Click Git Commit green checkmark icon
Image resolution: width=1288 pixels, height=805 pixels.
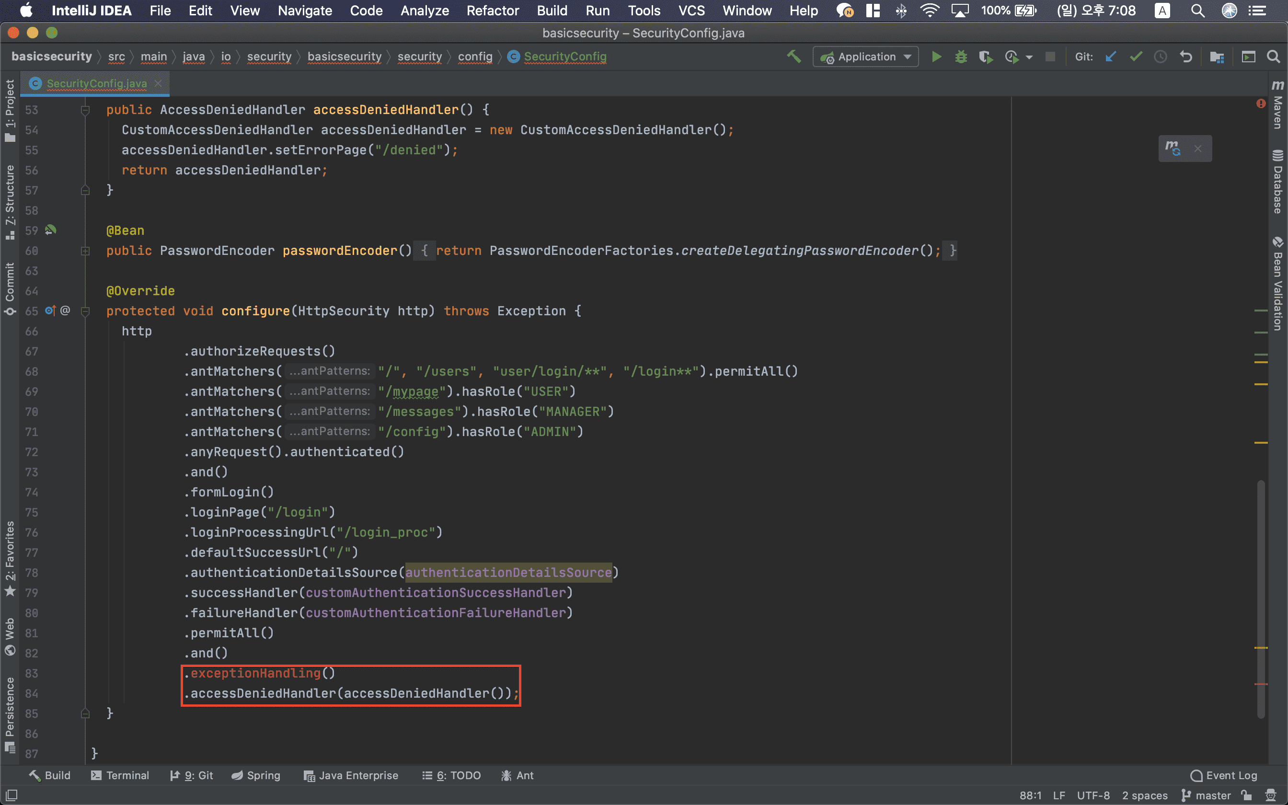(1136, 57)
